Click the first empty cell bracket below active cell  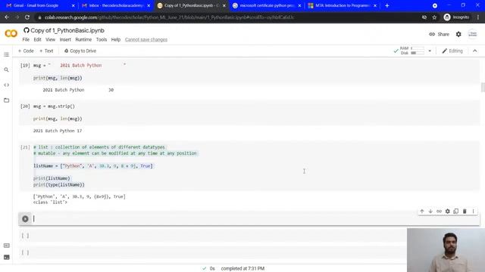coord(25,236)
